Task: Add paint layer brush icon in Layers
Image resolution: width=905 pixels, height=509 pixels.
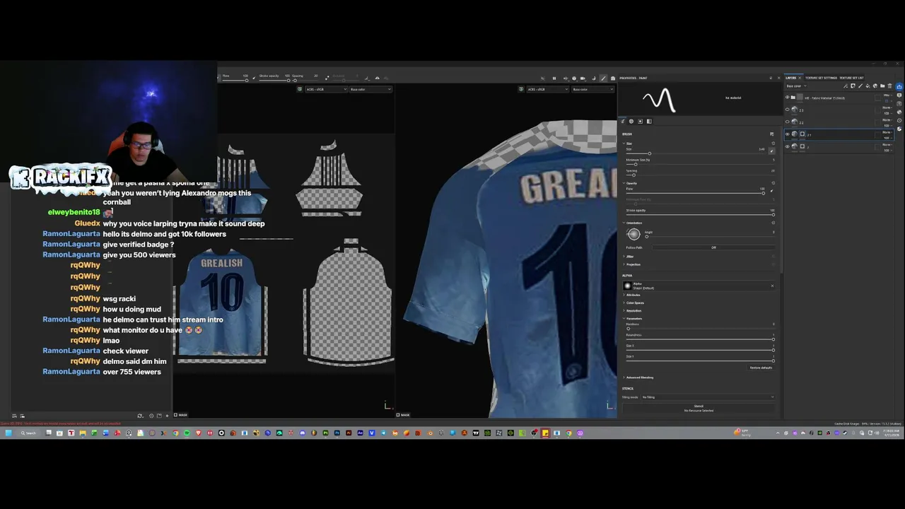Action: point(860,86)
